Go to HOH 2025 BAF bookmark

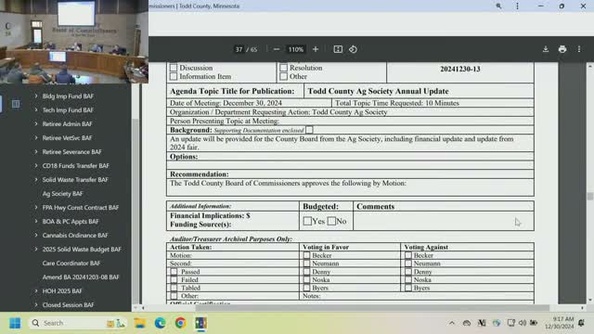coord(62,291)
